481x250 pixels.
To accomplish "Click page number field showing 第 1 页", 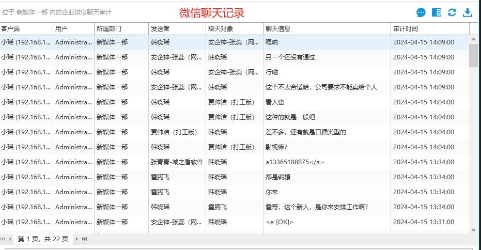I will [x=43, y=239].
